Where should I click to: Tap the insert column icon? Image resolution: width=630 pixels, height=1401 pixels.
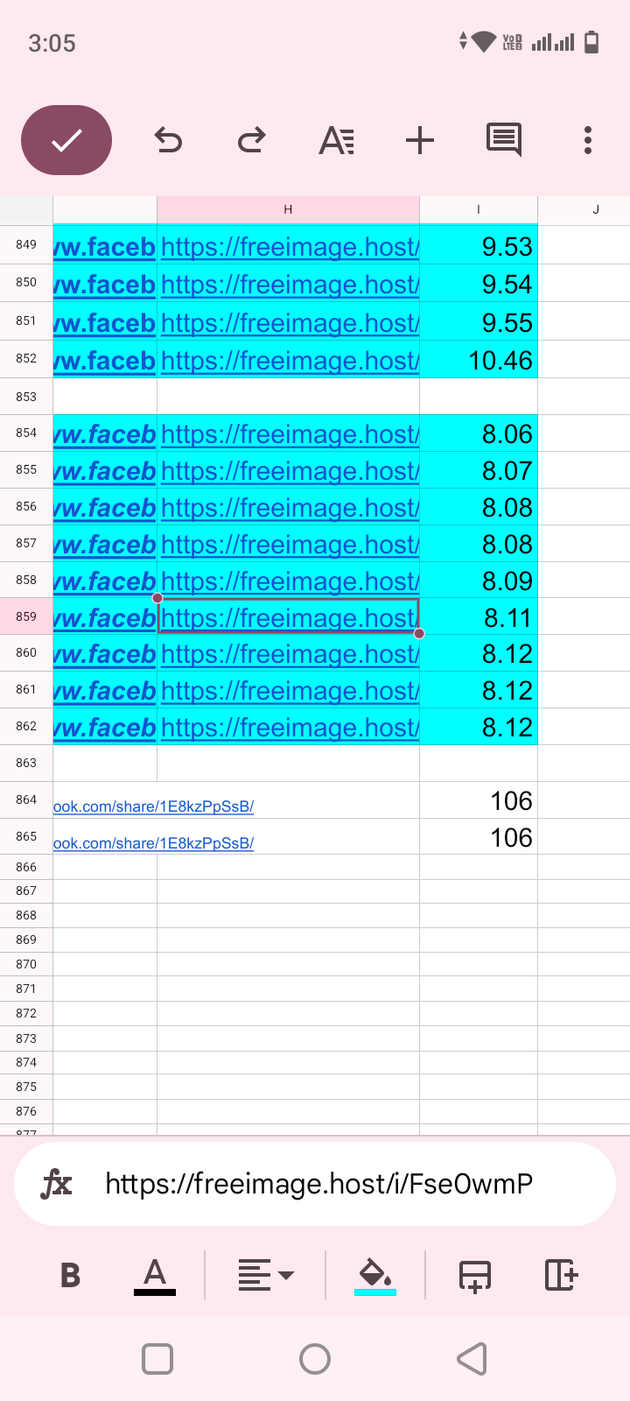coord(561,1275)
